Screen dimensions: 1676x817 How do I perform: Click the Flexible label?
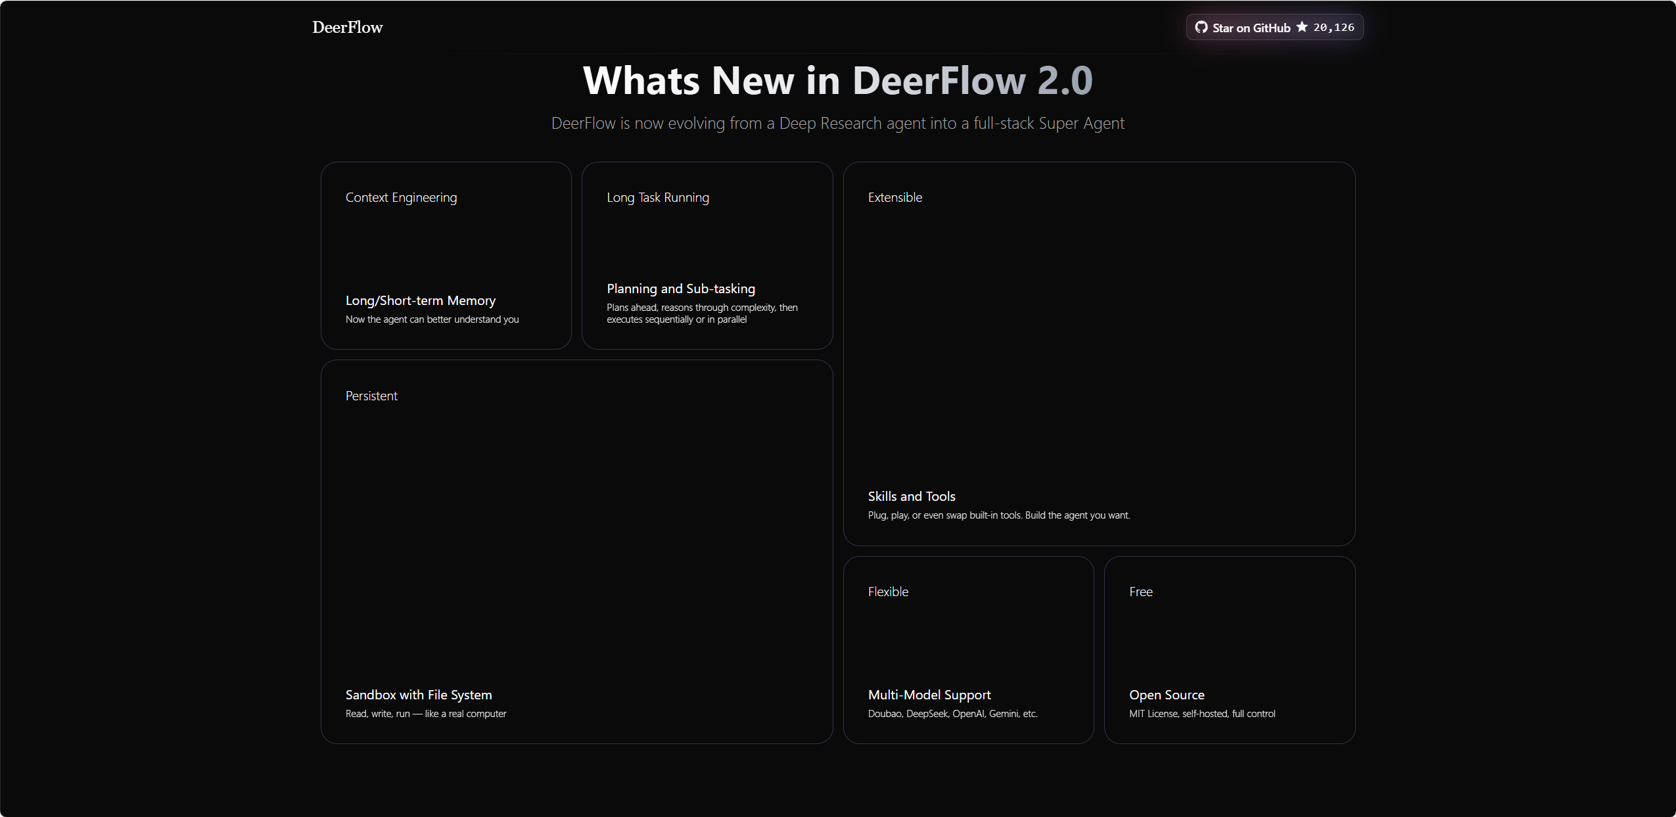[x=888, y=592]
